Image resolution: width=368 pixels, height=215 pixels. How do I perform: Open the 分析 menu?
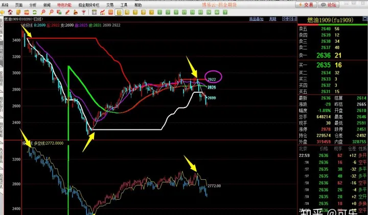point(33,4)
